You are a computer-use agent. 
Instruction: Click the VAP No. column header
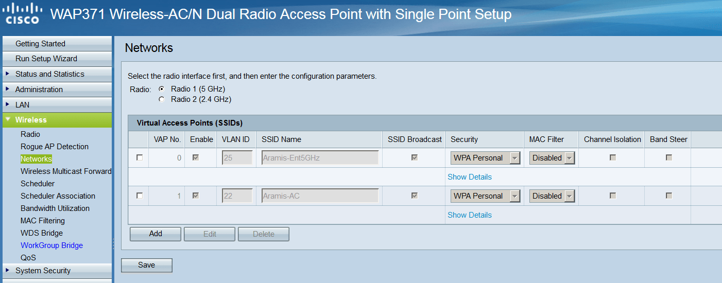point(167,139)
